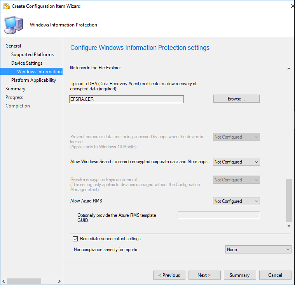Toggle Remediate noncompliant settings checkbox
Viewport: 295px width, 285px height.
[x=75, y=239]
